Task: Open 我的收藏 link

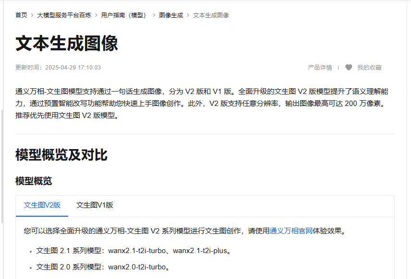Action: click(369, 68)
